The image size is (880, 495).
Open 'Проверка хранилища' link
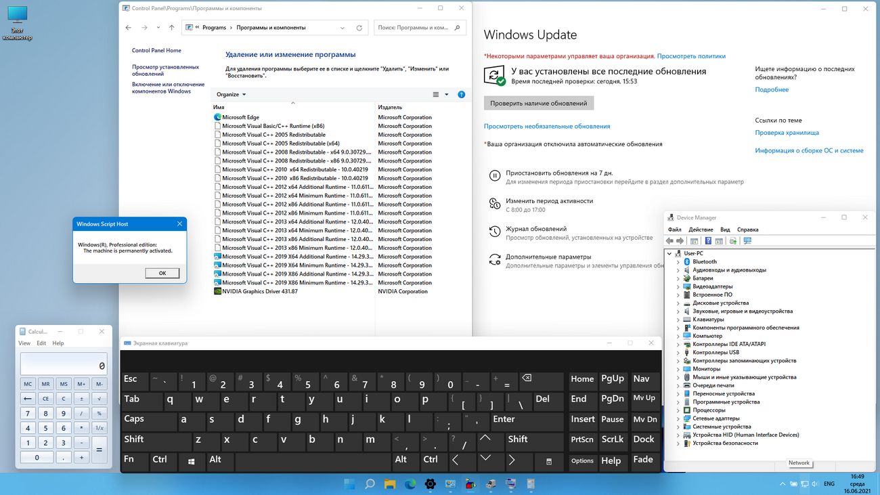(x=787, y=133)
